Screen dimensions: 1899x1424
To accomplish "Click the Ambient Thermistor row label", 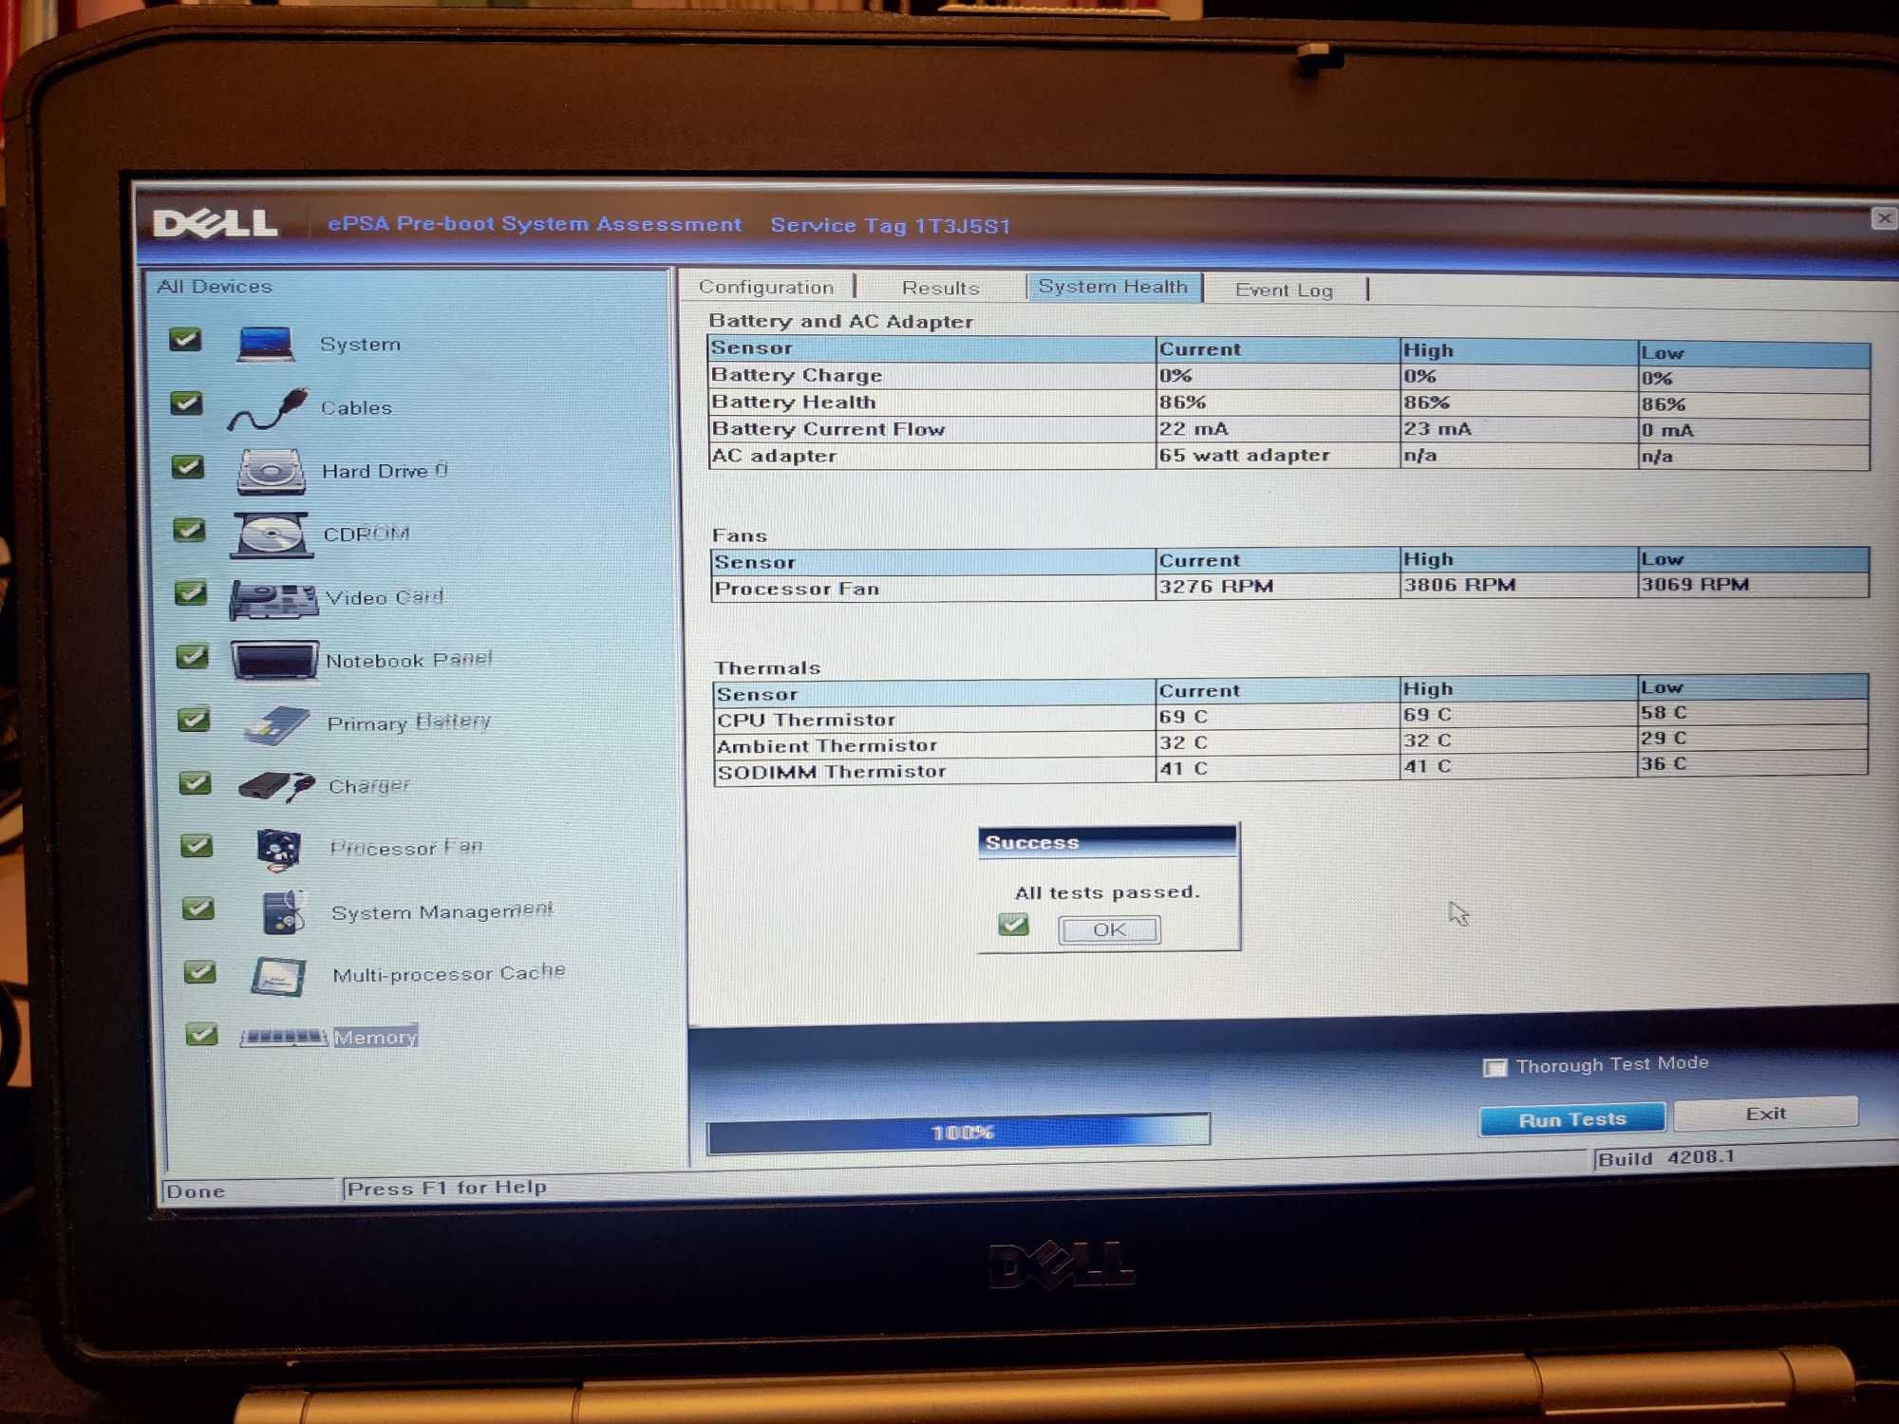I will click(x=827, y=745).
